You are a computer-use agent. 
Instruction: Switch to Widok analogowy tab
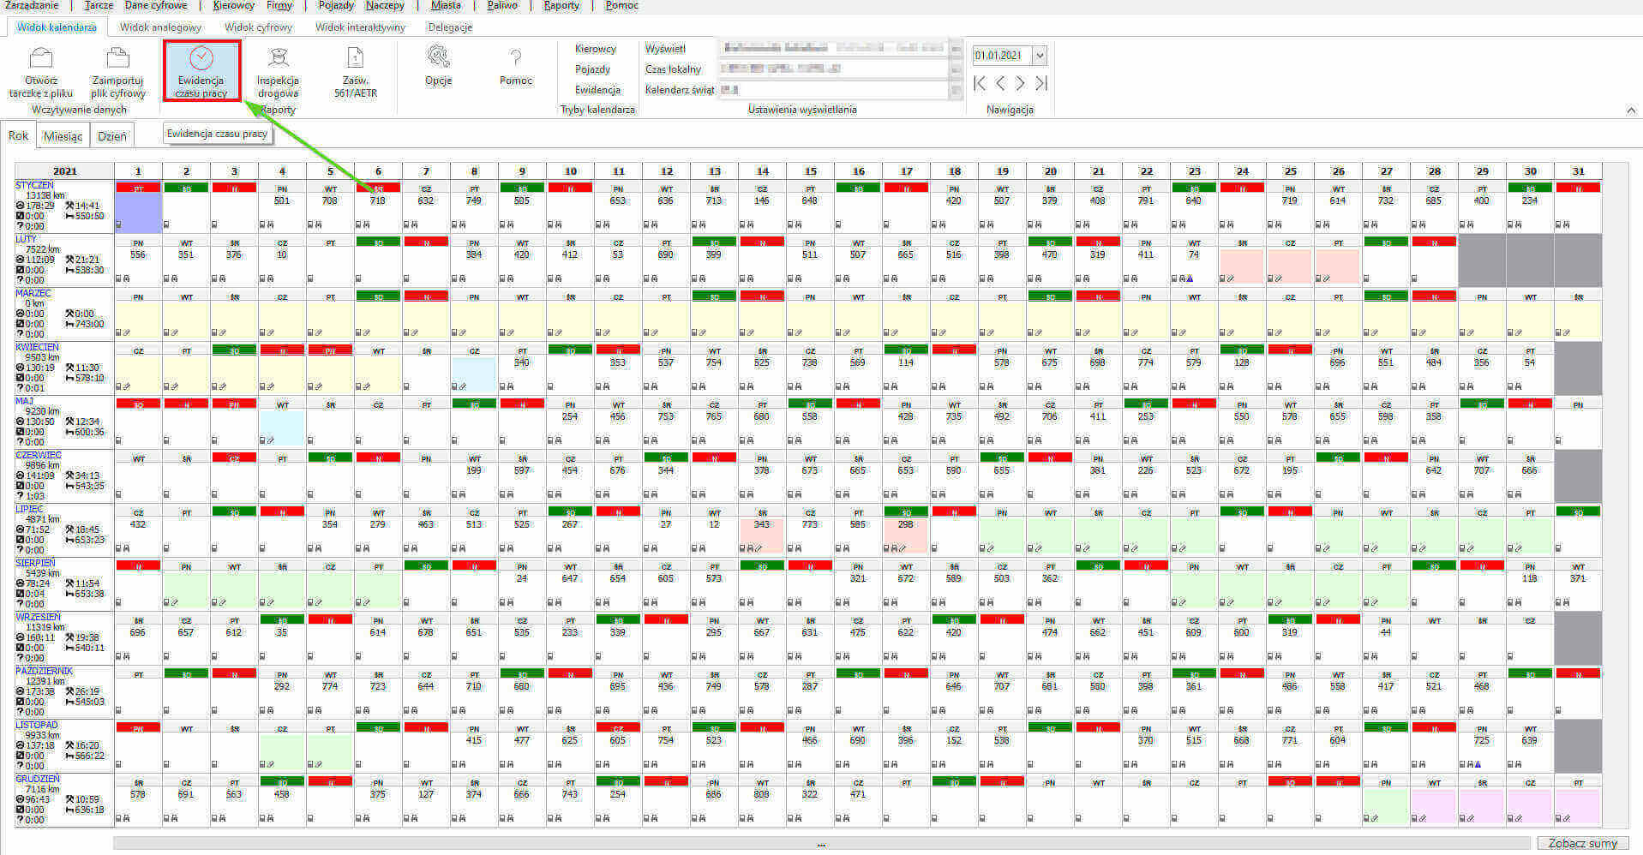point(160,27)
